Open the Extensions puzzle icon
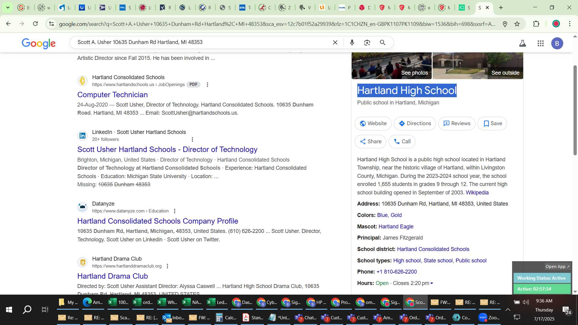This screenshot has width=578, height=325. 536,24
